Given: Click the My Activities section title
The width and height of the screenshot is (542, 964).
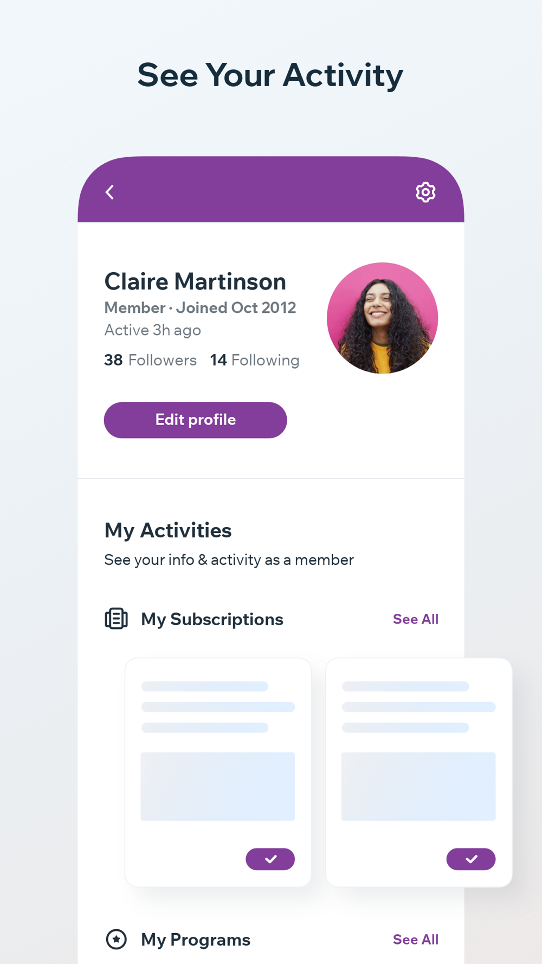Looking at the screenshot, I should (168, 530).
